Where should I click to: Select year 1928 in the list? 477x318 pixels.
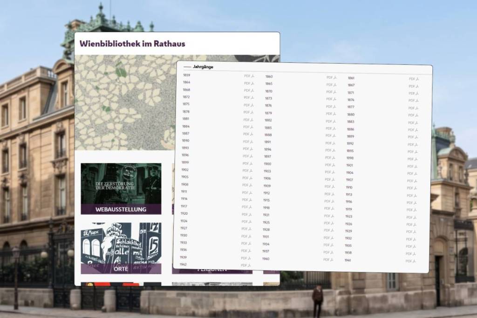point(266,230)
